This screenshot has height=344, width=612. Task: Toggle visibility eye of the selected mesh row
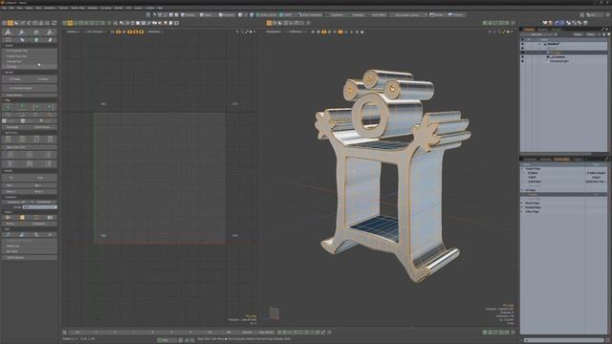click(x=523, y=53)
